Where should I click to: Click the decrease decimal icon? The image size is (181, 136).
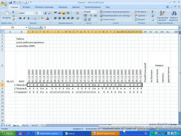coord(89,19)
